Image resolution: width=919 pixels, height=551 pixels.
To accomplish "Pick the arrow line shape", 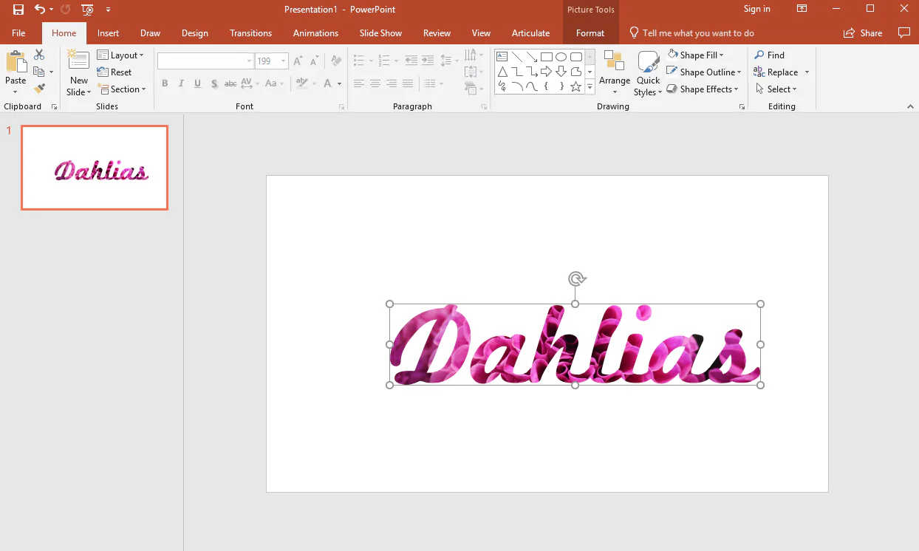I will 532,57.
